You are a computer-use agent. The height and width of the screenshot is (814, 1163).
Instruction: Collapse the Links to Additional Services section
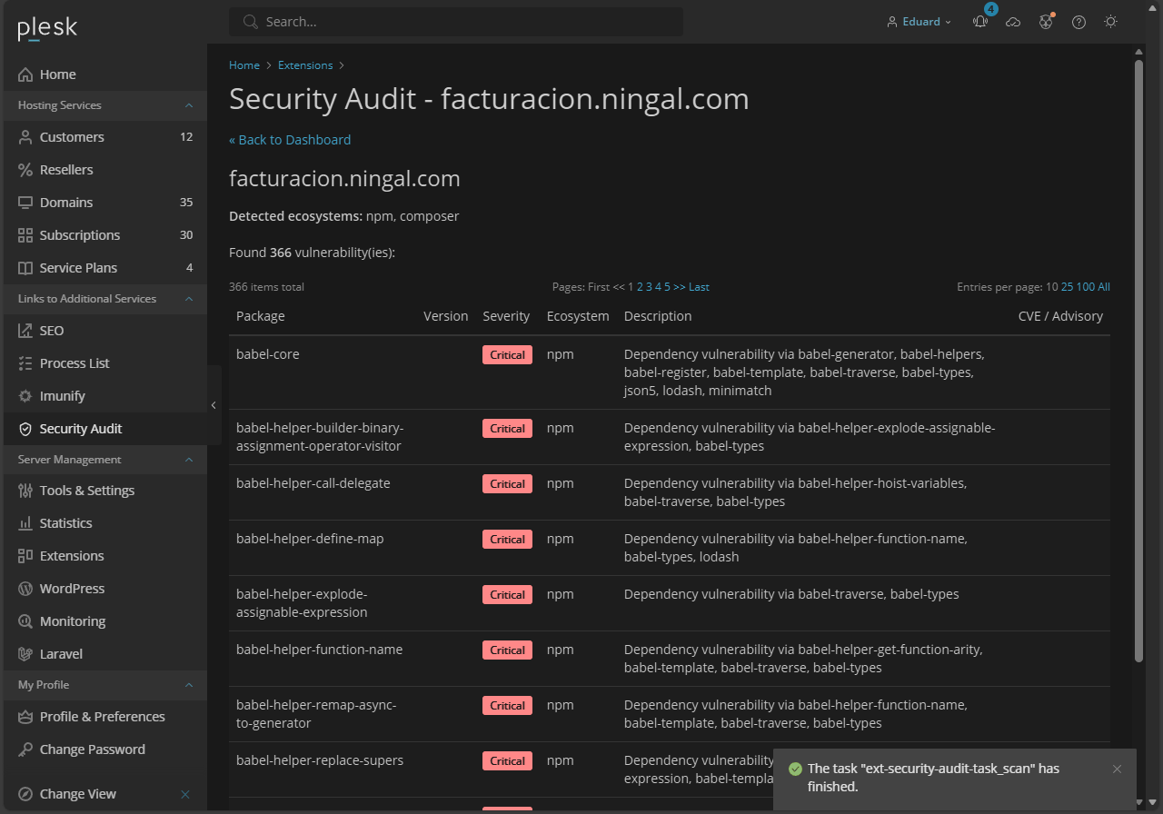[189, 298]
